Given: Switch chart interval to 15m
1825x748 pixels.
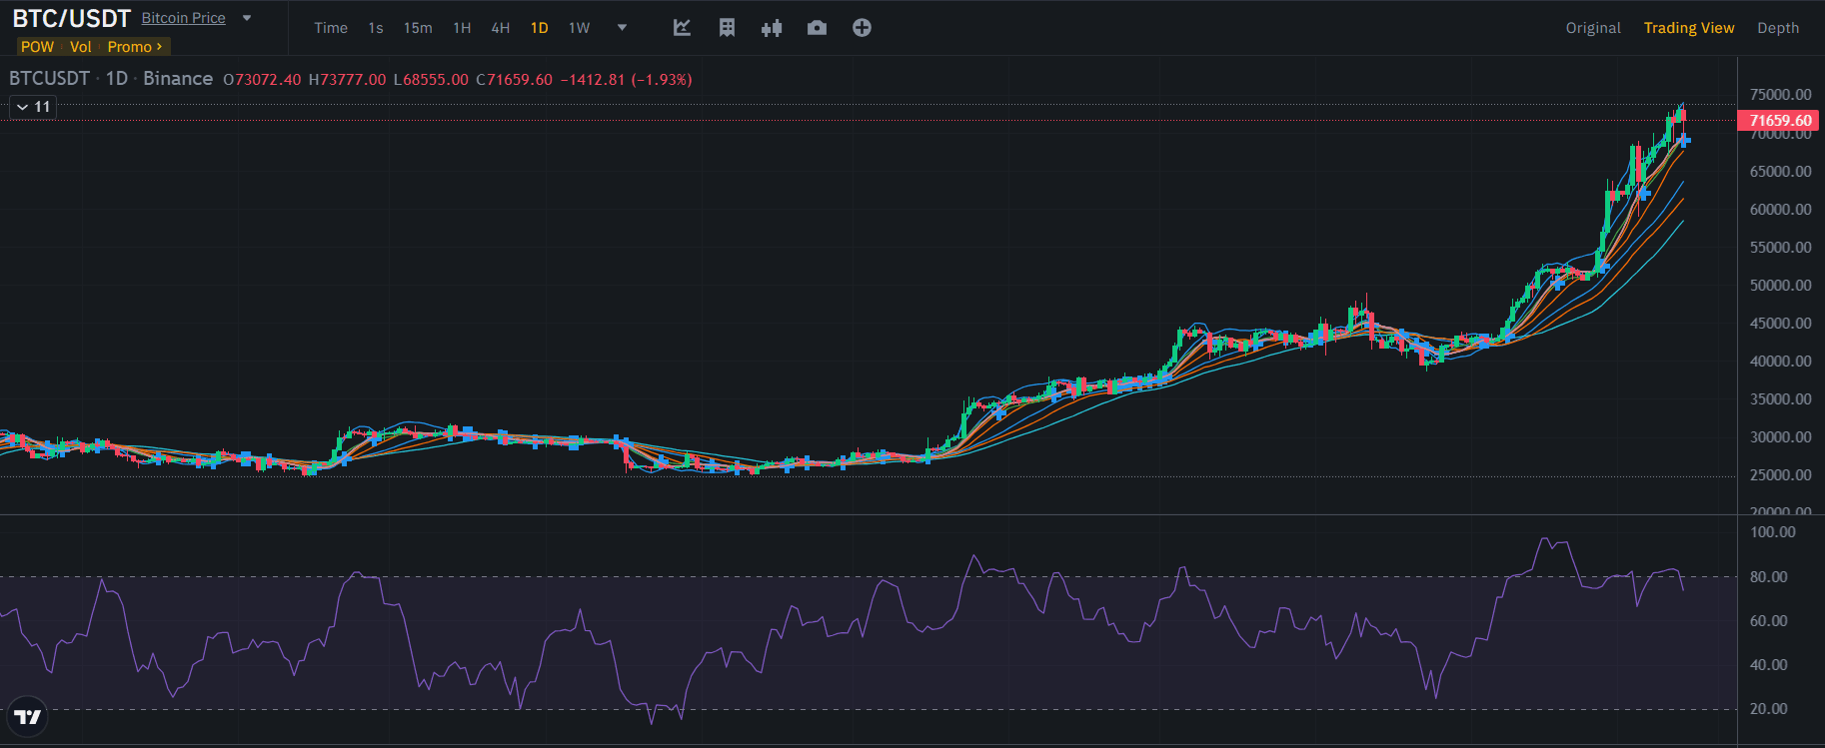Looking at the screenshot, I should (x=418, y=28).
